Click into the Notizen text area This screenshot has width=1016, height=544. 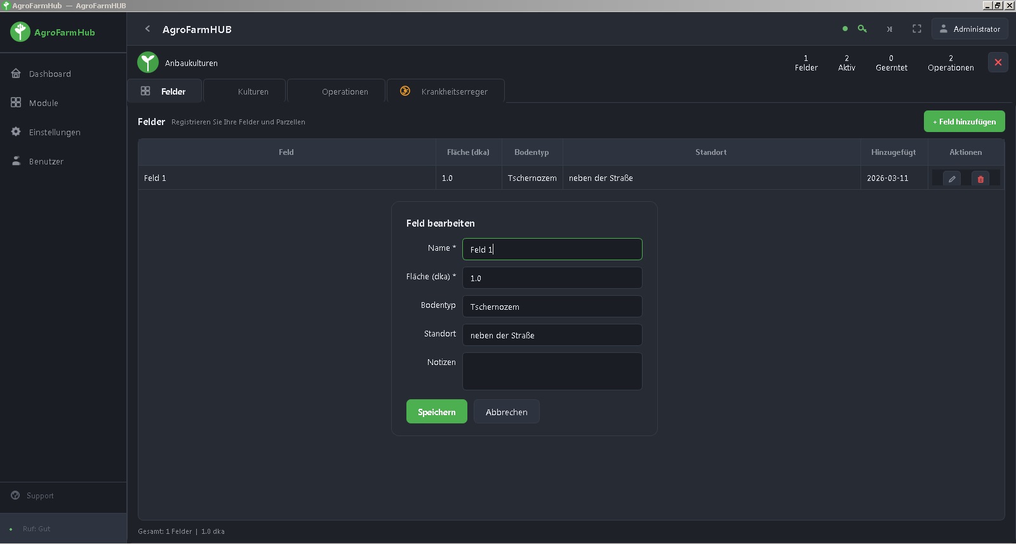tap(552, 371)
